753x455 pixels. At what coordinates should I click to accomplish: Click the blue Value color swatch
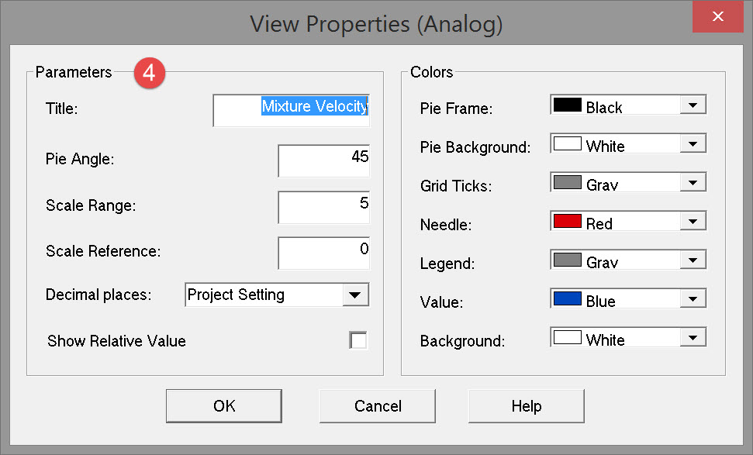coord(567,300)
